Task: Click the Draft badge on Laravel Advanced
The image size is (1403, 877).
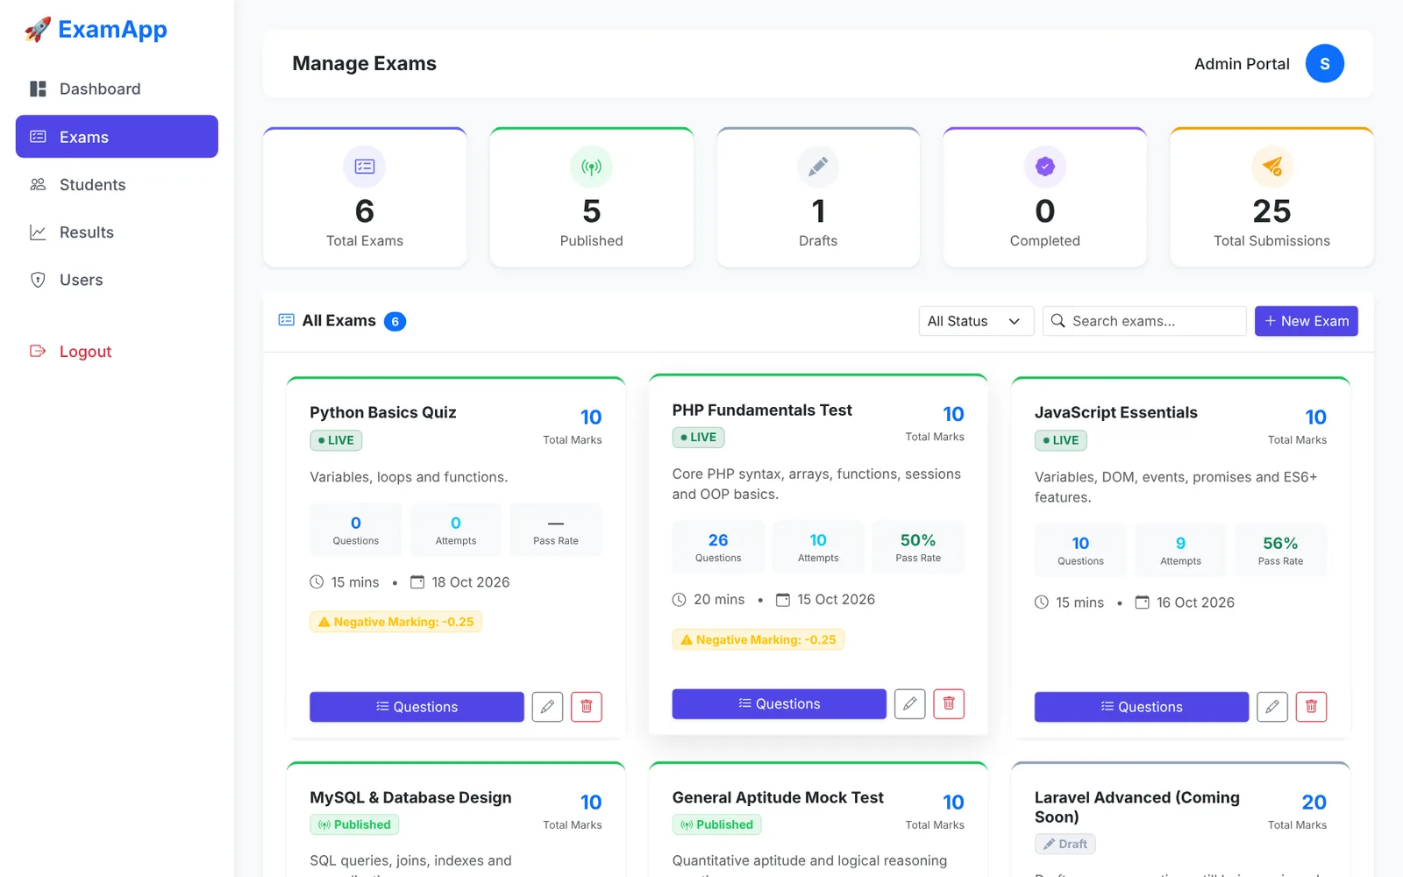Action: tap(1065, 844)
